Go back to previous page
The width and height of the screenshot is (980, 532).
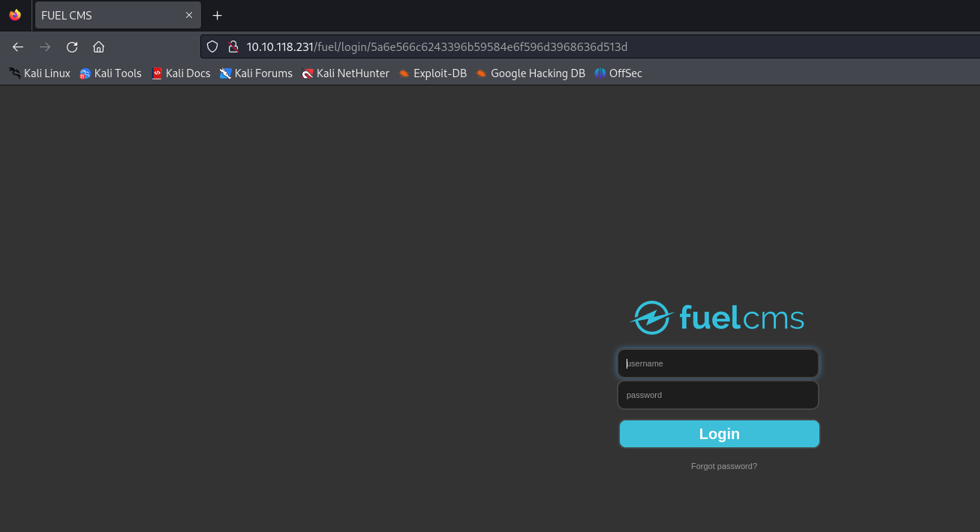tap(18, 46)
